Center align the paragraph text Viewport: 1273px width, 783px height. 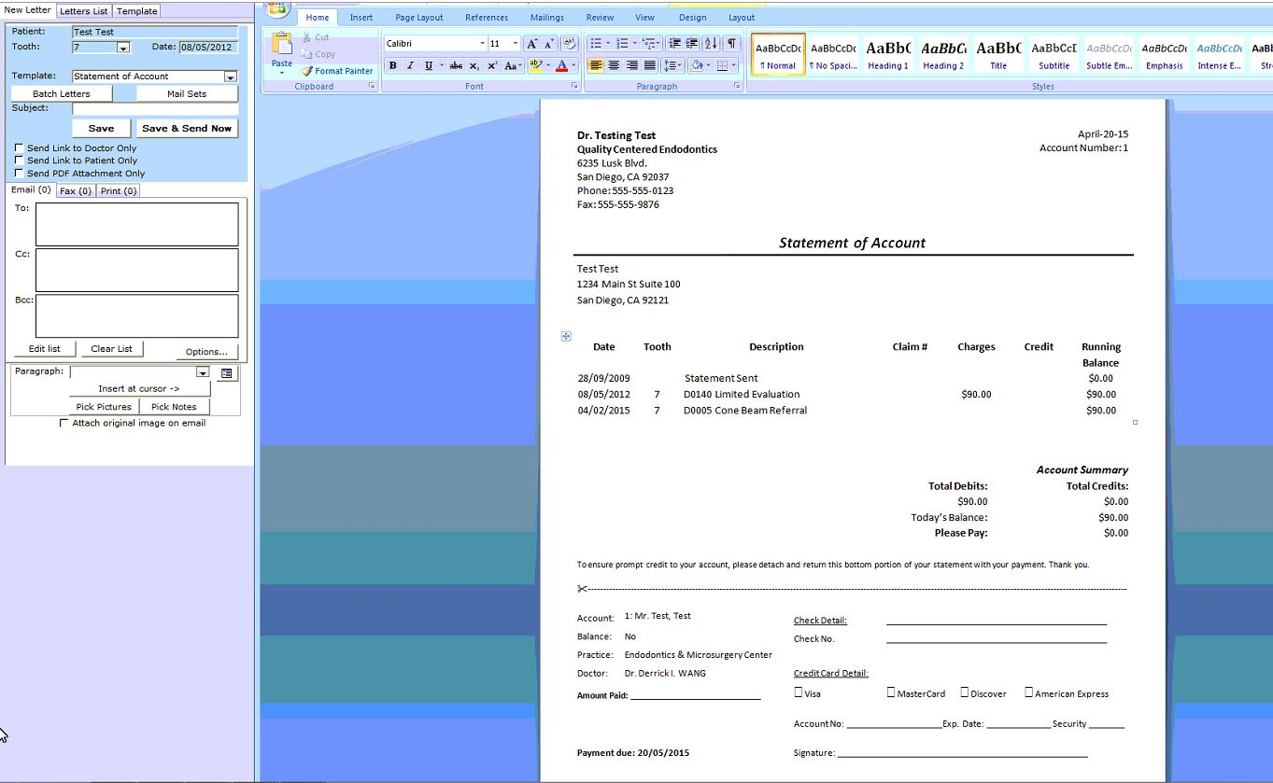point(614,65)
